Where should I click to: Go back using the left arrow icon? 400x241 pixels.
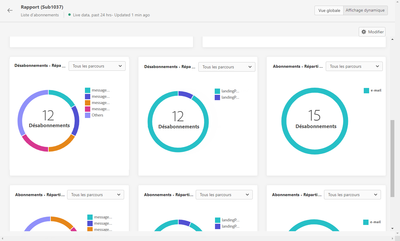click(x=10, y=10)
